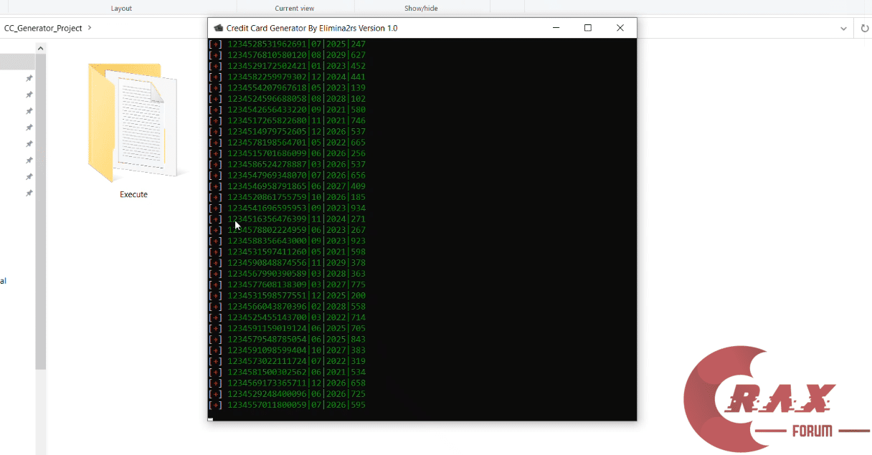Click the refresh icon beside the address bar
Viewport: 872px width, 455px height.
(865, 29)
